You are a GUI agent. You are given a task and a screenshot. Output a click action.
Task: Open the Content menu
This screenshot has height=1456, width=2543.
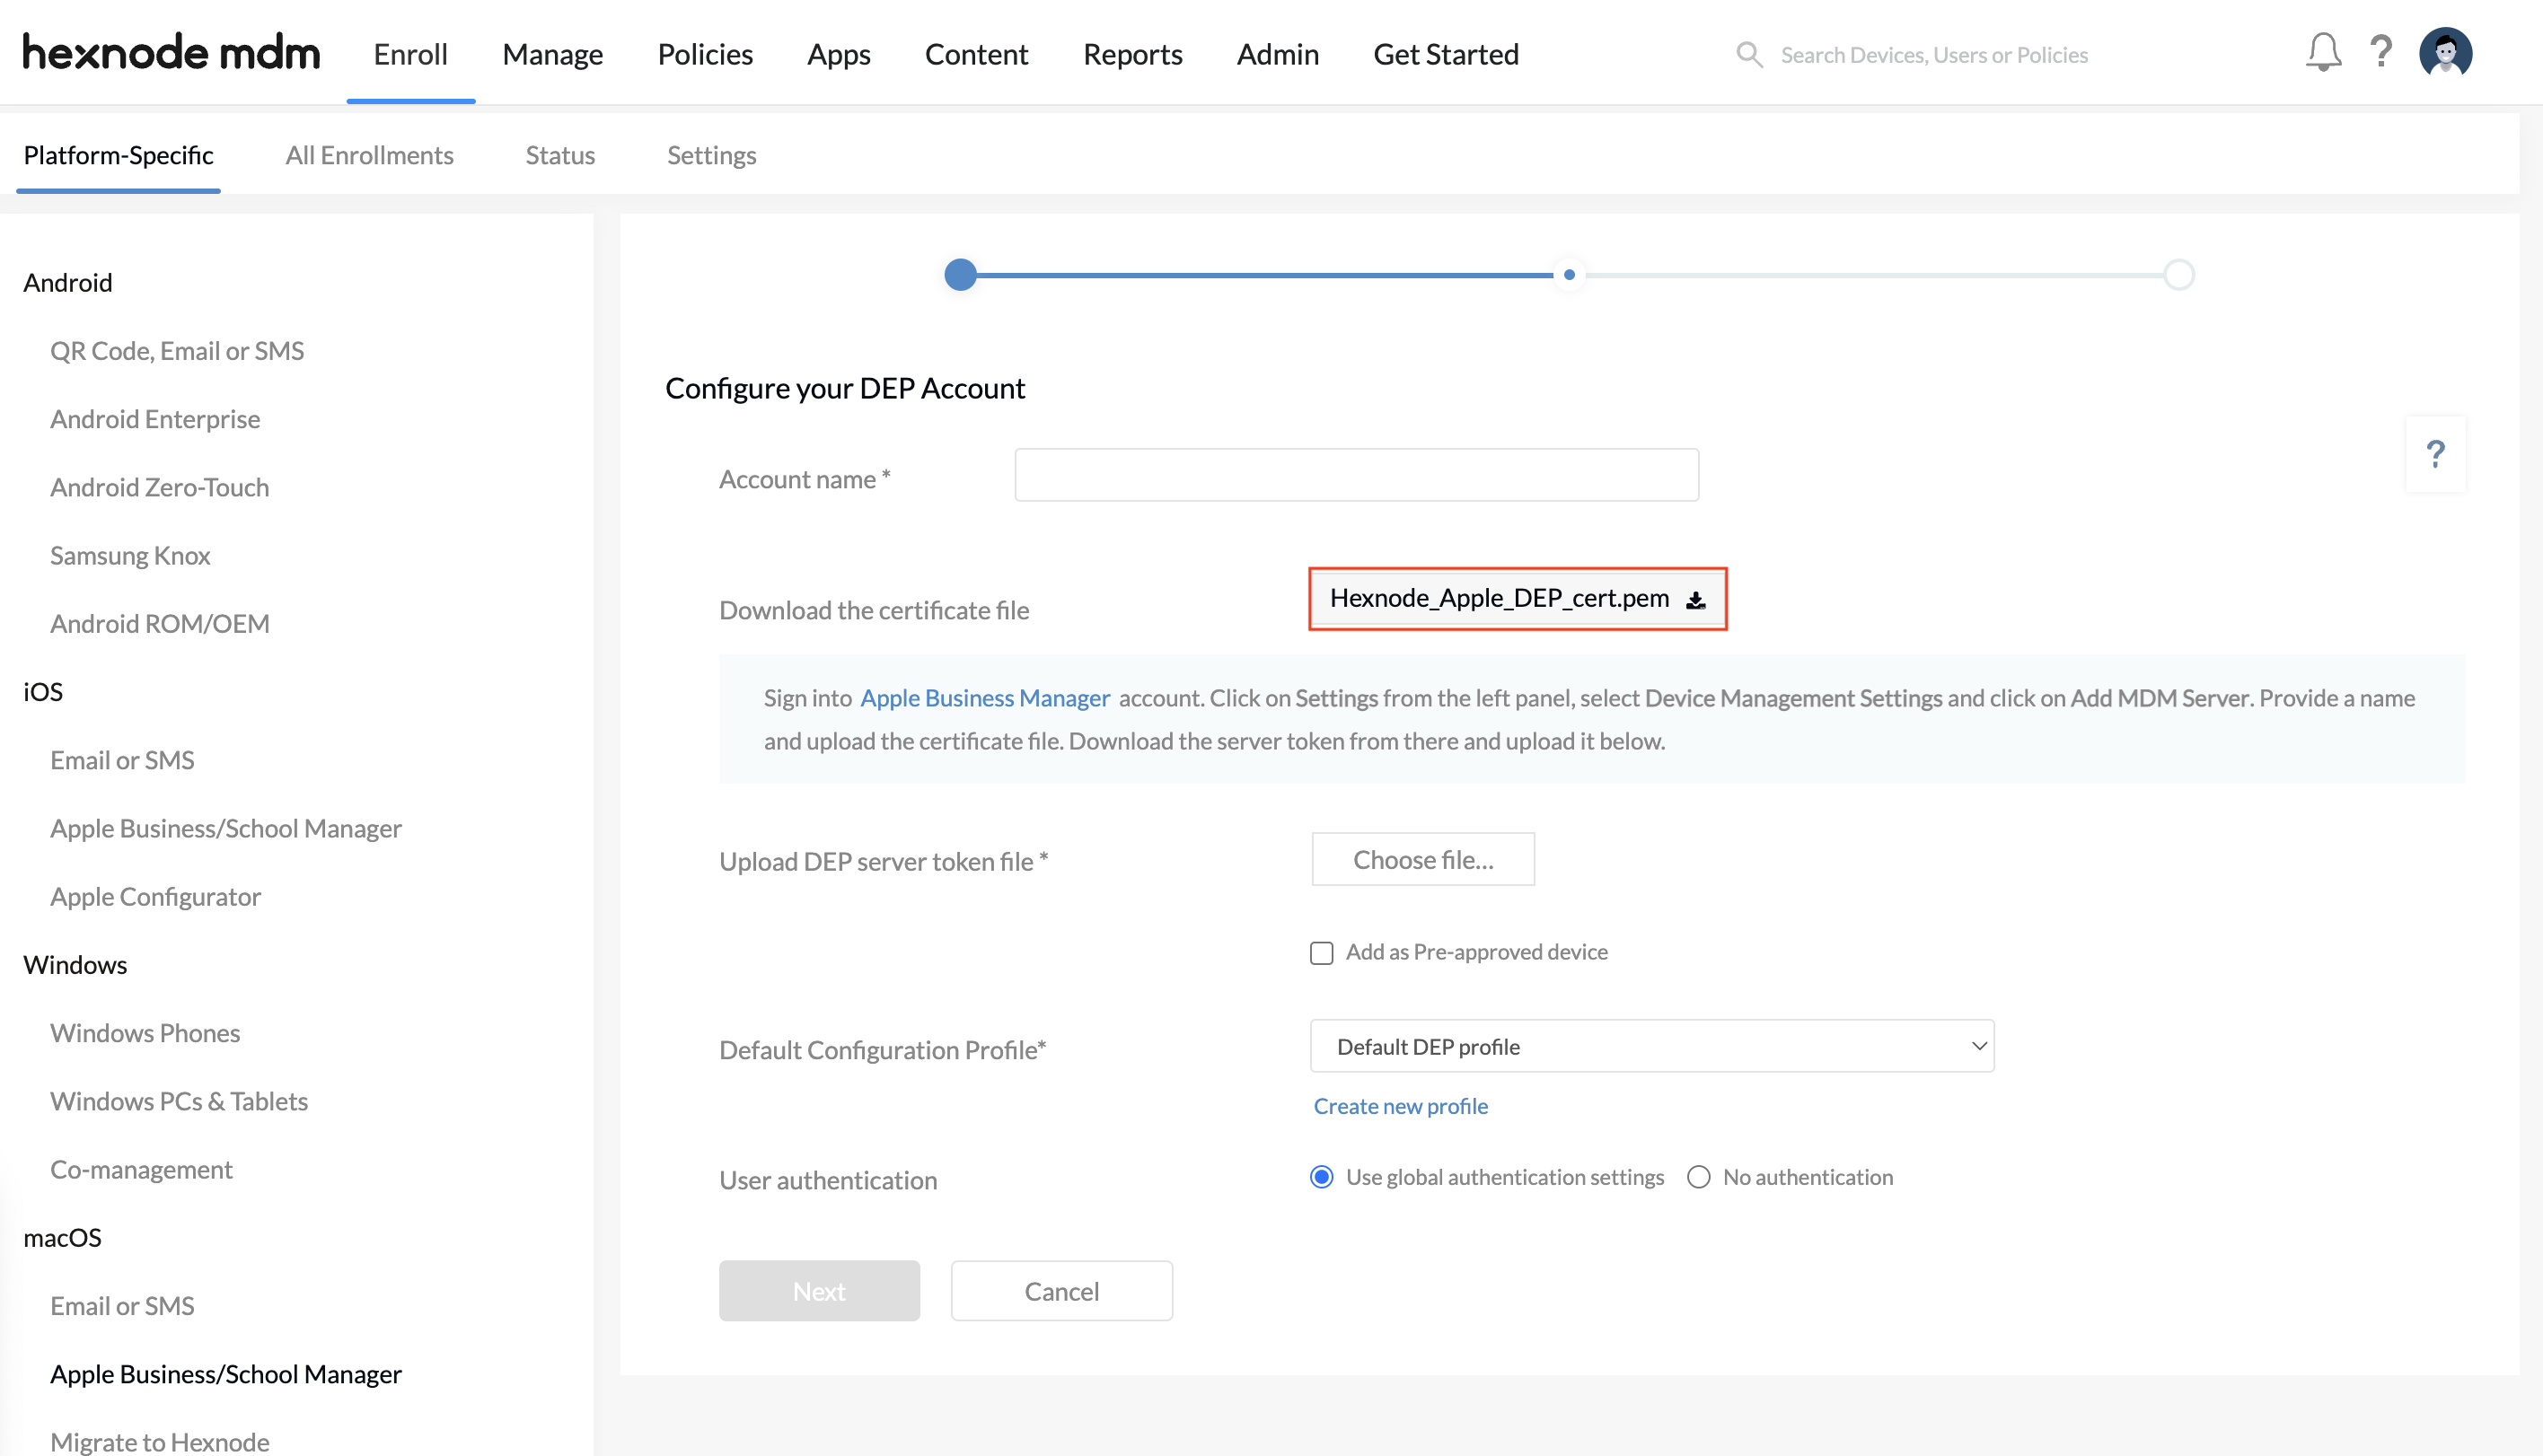[x=976, y=54]
